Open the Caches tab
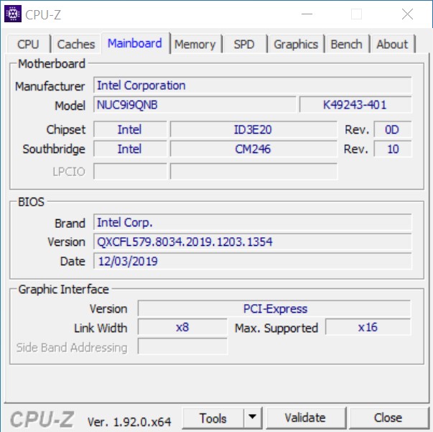433x432 pixels. point(76,44)
